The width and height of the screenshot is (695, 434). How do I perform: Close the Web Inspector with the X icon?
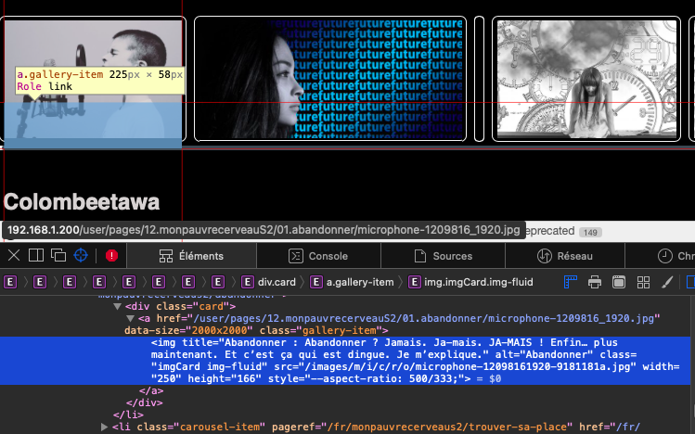pos(14,256)
